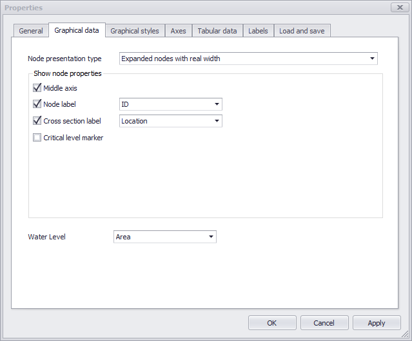Click the 'Show node properties' group title
Viewport: 412px width, 341px height.
pyautogui.click(x=68, y=73)
